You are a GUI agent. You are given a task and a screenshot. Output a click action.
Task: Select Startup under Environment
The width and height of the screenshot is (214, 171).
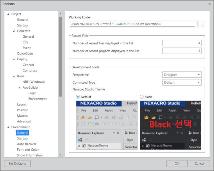coord(22,138)
